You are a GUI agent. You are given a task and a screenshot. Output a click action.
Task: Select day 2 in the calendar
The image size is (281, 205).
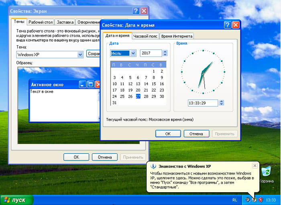[x=162, y=71]
